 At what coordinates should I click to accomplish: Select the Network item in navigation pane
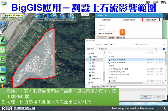click(x=91, y=83)
